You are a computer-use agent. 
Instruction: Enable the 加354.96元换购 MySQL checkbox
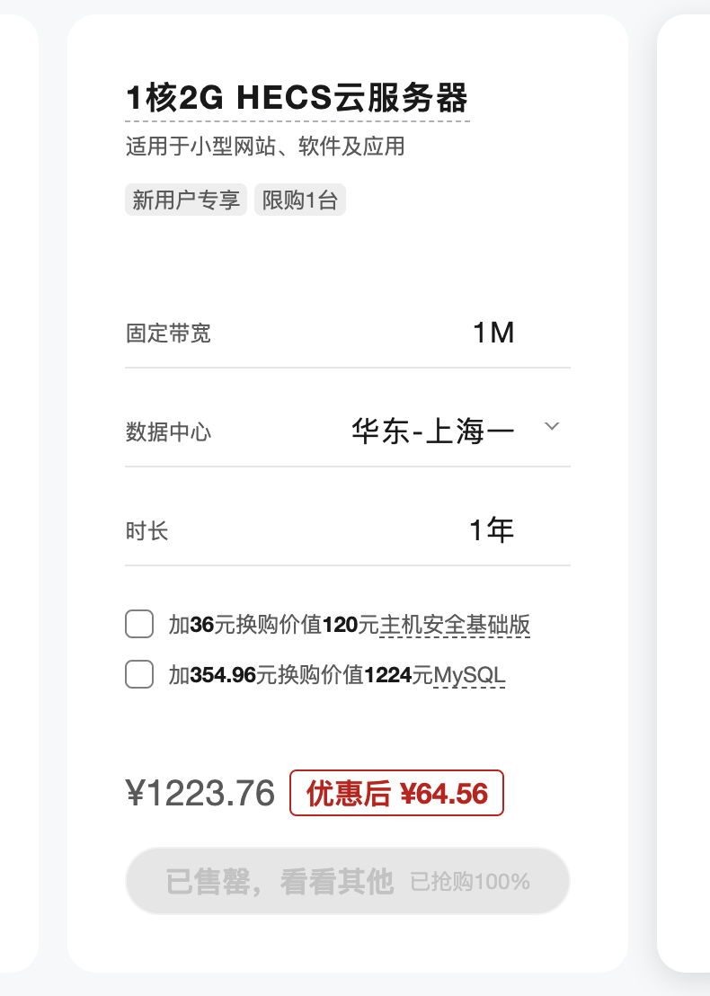click(139, 674)
